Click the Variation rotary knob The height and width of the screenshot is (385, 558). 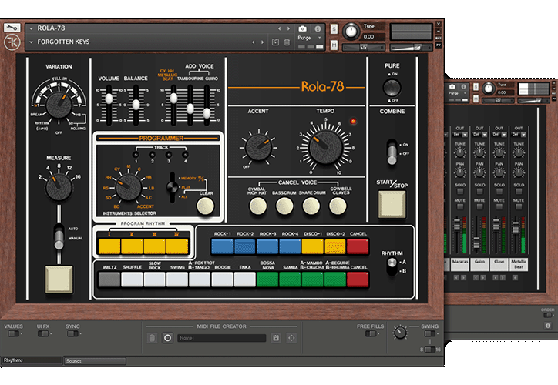59,105
